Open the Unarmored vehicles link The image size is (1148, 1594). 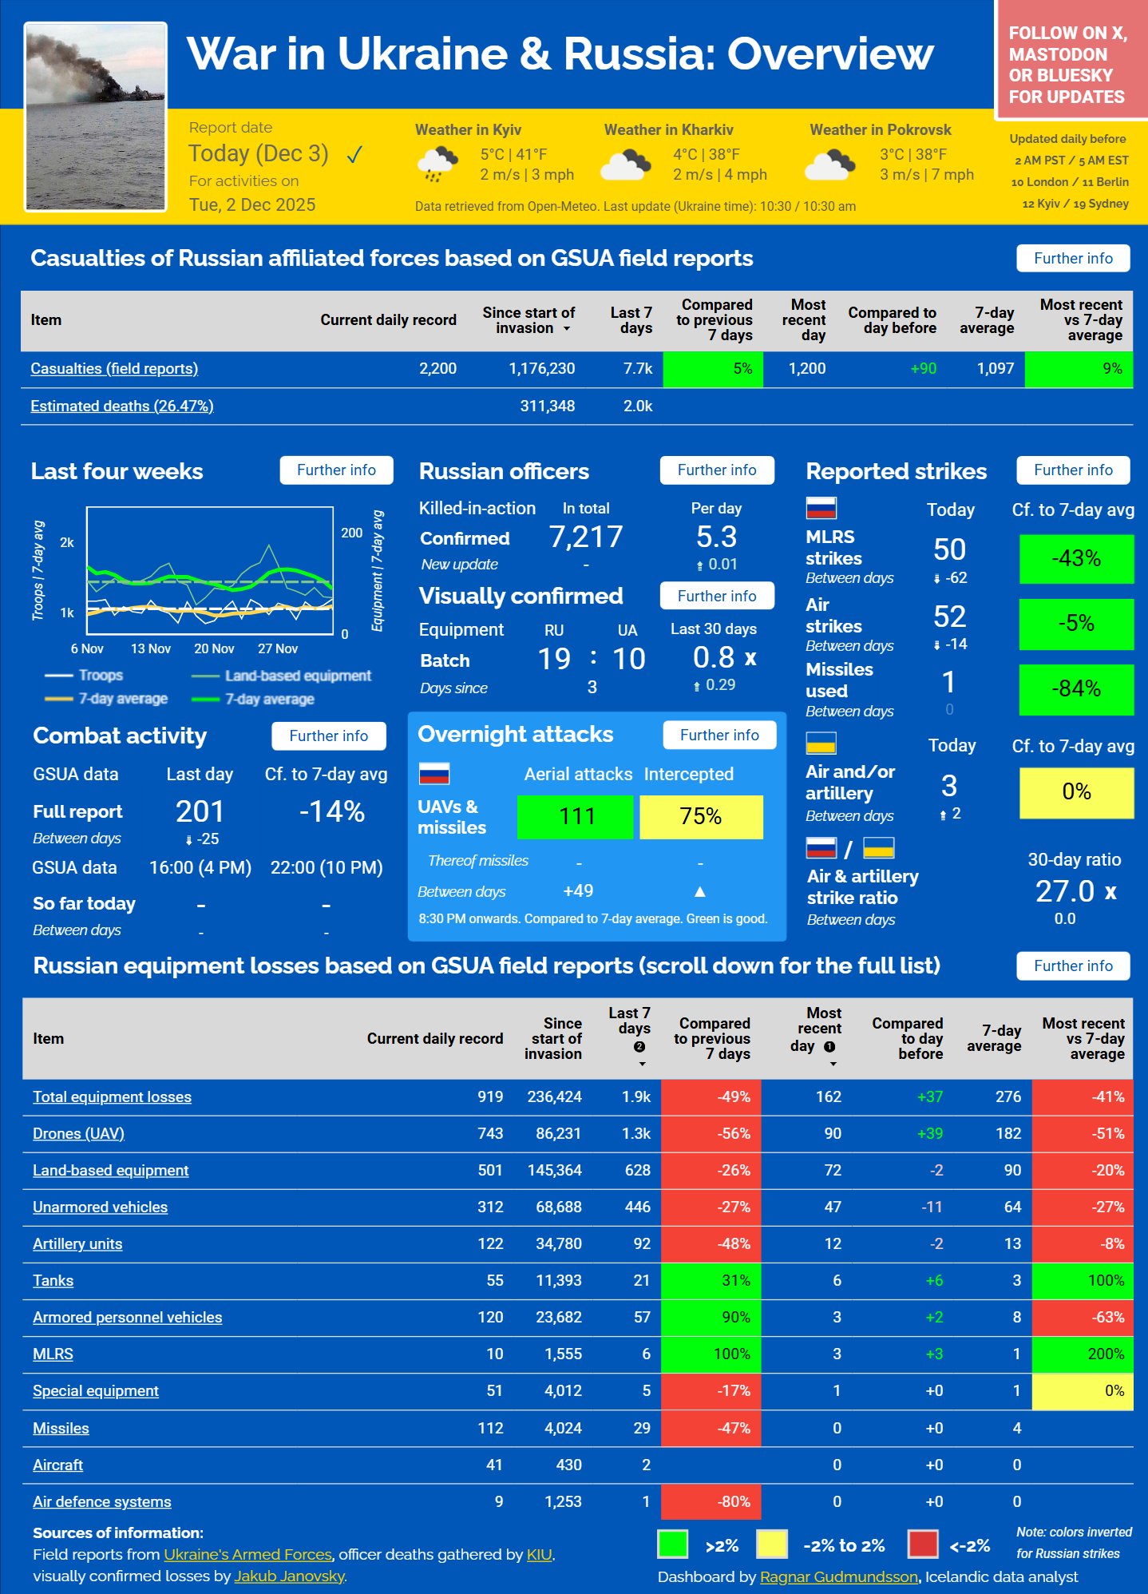tap(100, 1207)
